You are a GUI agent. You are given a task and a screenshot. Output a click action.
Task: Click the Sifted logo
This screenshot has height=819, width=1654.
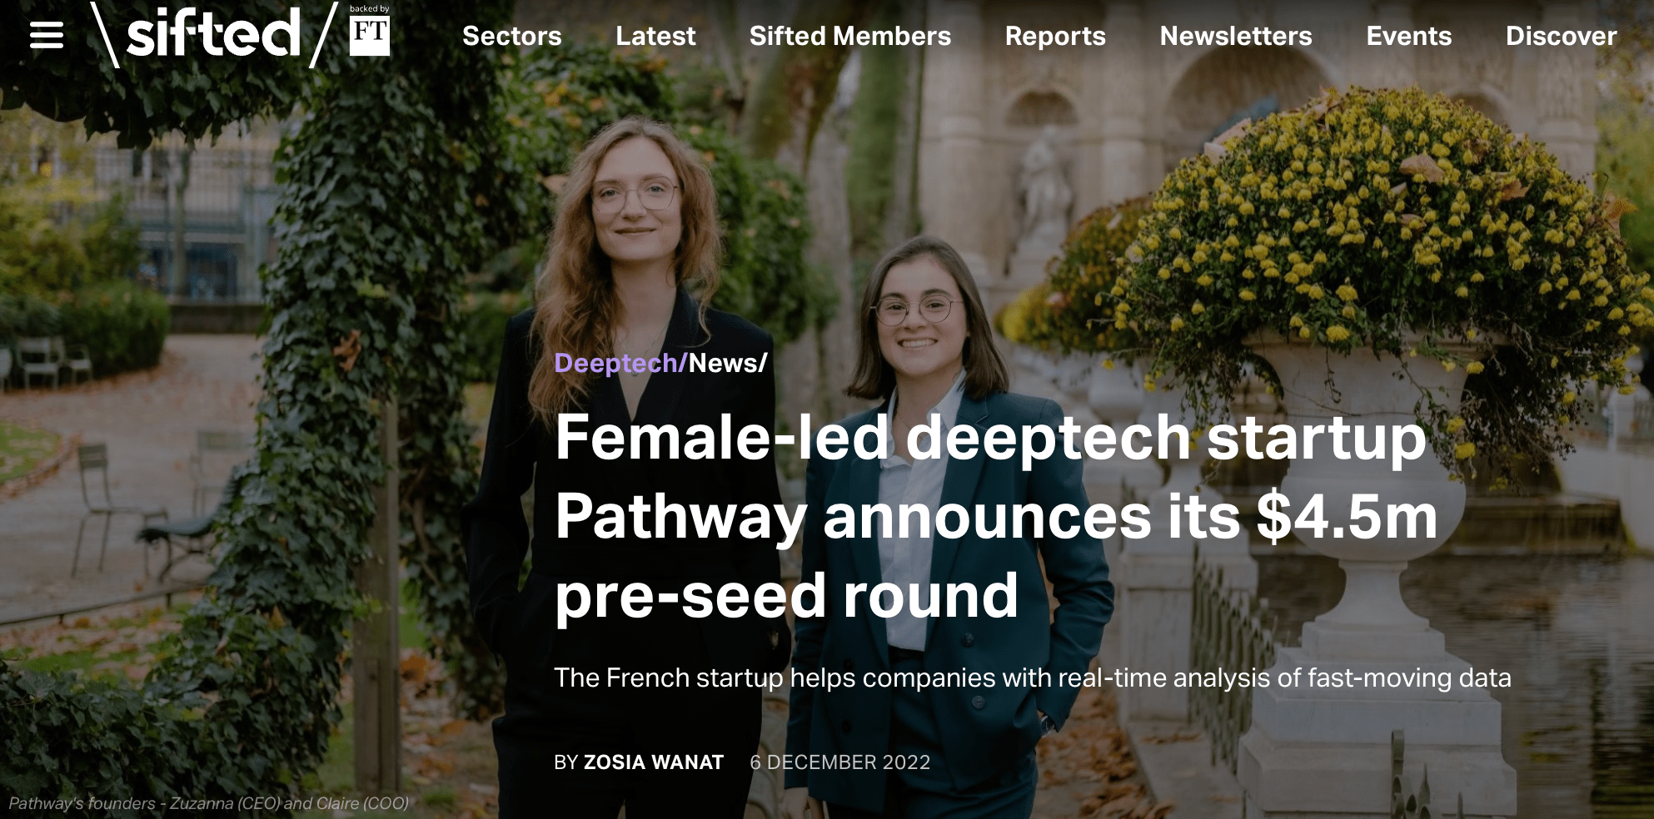[213, 34]
